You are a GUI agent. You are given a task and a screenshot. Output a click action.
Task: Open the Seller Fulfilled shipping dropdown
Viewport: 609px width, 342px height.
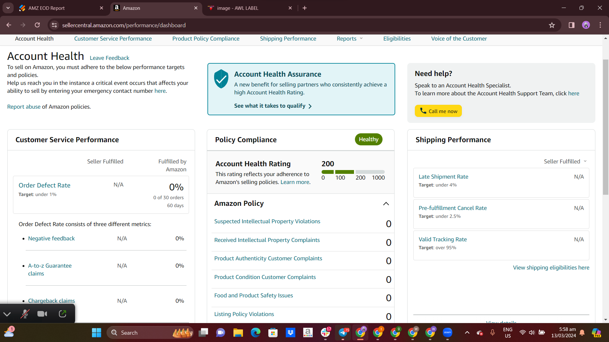tap(565, 161)
